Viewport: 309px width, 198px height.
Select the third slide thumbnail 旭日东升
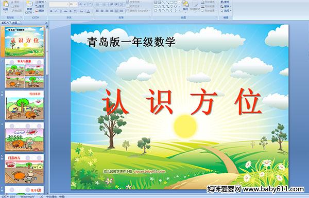click(24, 105)
